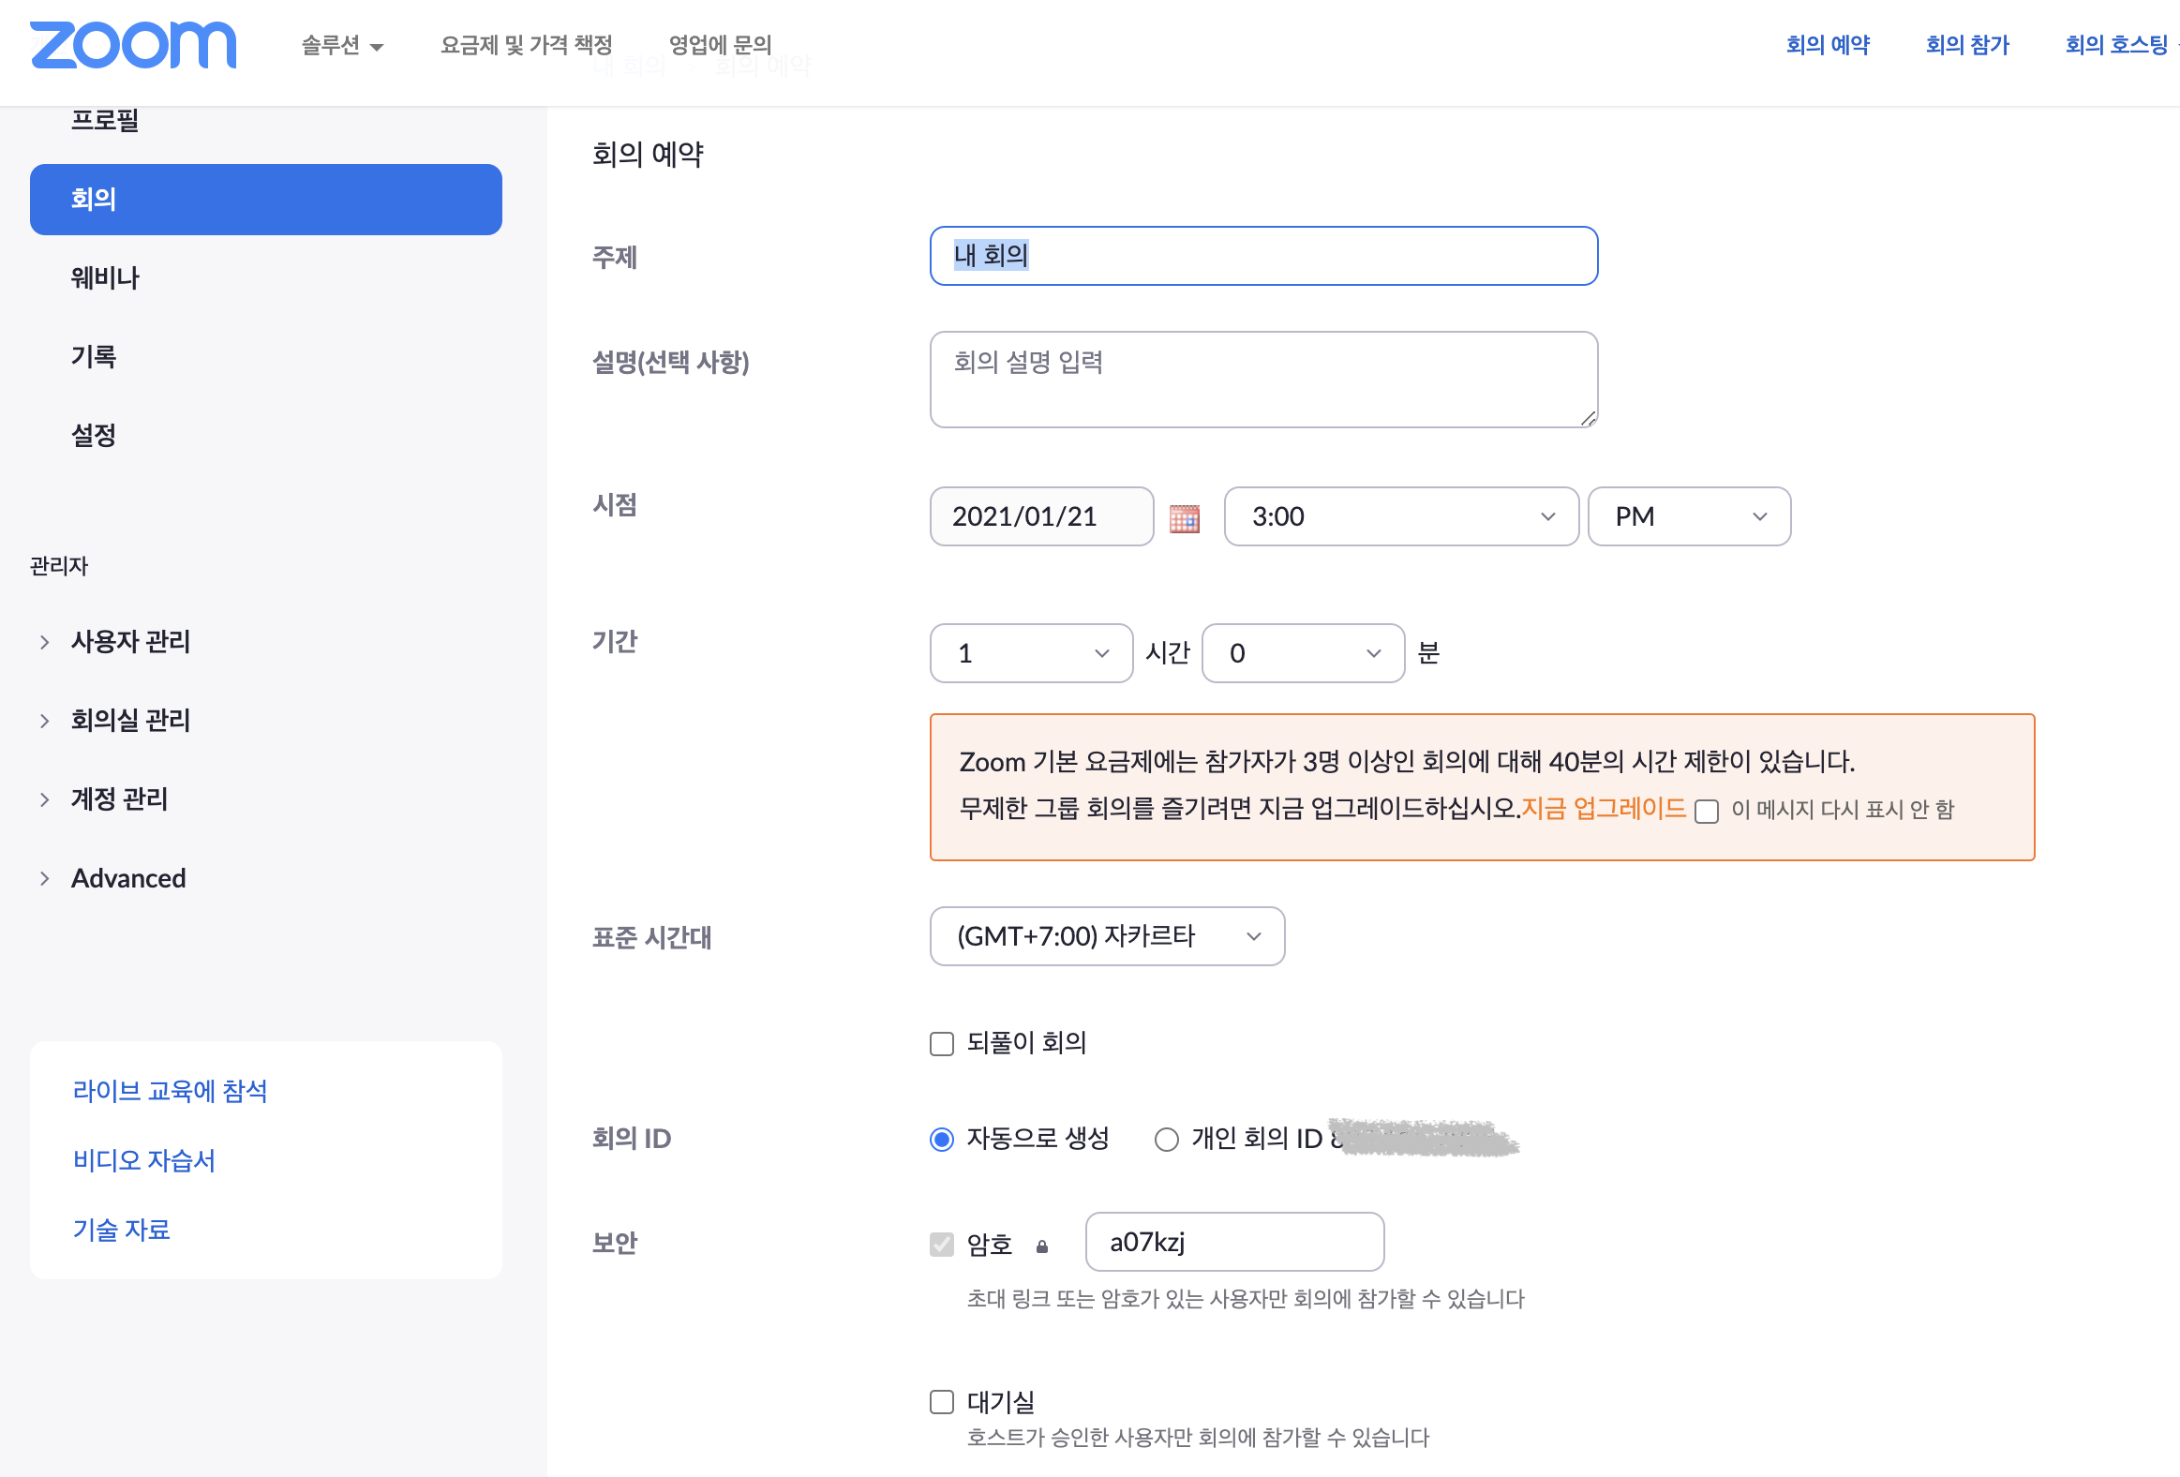Click the 회의 설명 입력 text area

tap(1263, 380)
